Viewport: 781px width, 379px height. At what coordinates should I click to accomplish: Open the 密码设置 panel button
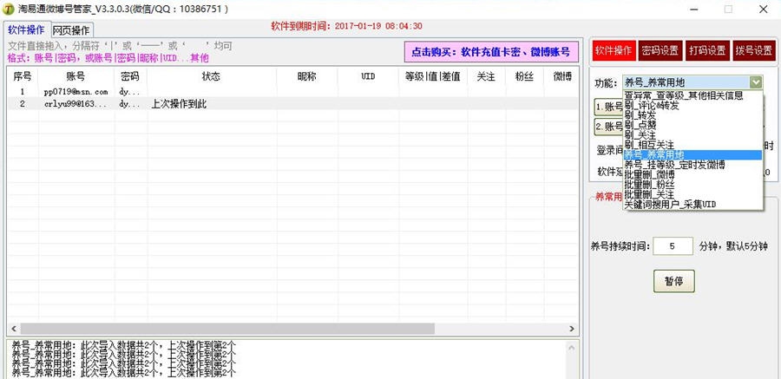coord(660,50)
